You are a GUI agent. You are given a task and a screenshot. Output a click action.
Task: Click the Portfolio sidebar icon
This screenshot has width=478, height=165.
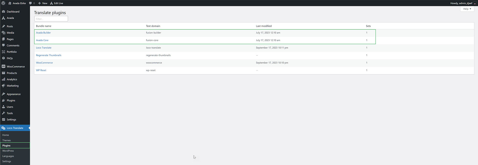(3, 52)
